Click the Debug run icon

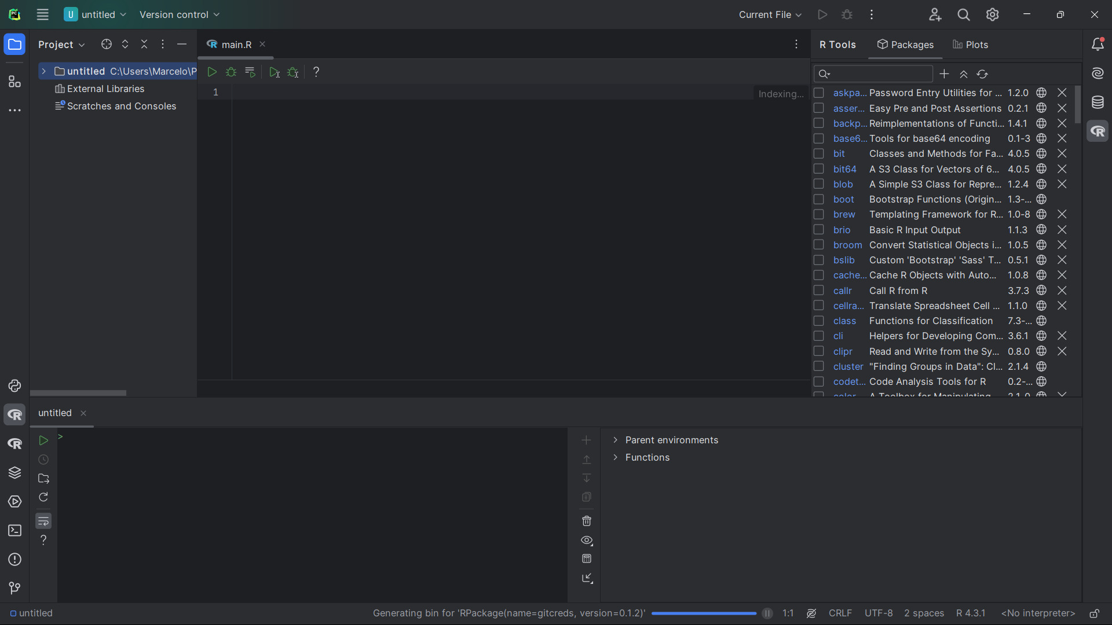[x=232, y=72]
